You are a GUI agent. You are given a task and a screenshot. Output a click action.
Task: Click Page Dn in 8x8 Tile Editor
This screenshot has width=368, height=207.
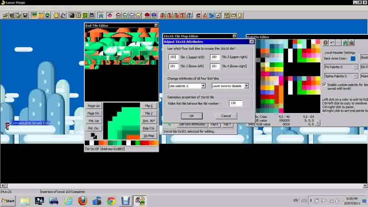(93, 113)
